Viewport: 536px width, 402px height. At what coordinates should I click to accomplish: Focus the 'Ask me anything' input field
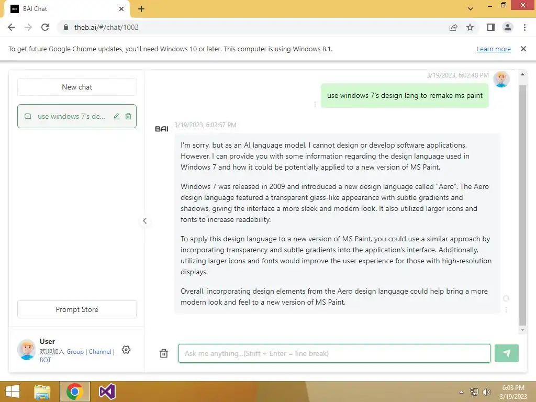pos(334,353)
